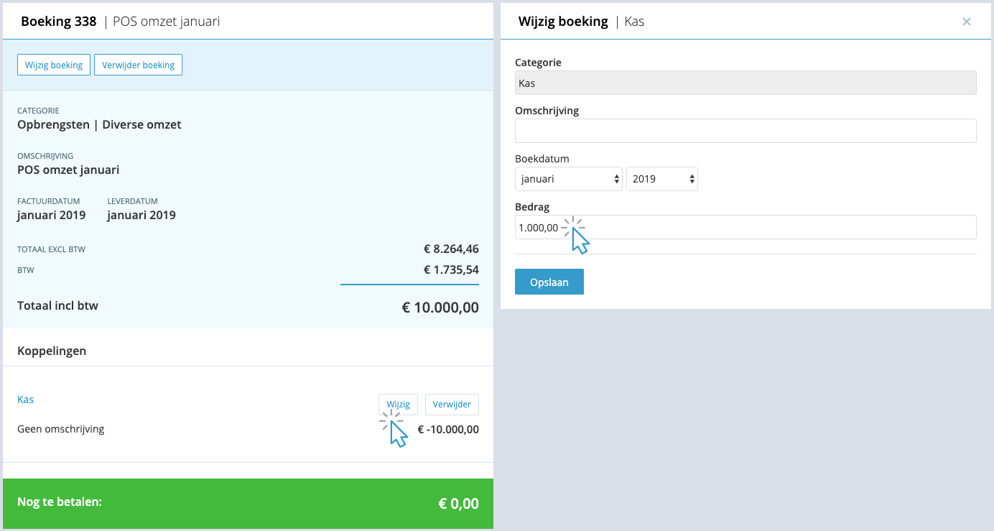This screenshot has width=994, height=531.
Task: Click the Leverdatum januari 2019 value
Action: [x=141, y=215]
